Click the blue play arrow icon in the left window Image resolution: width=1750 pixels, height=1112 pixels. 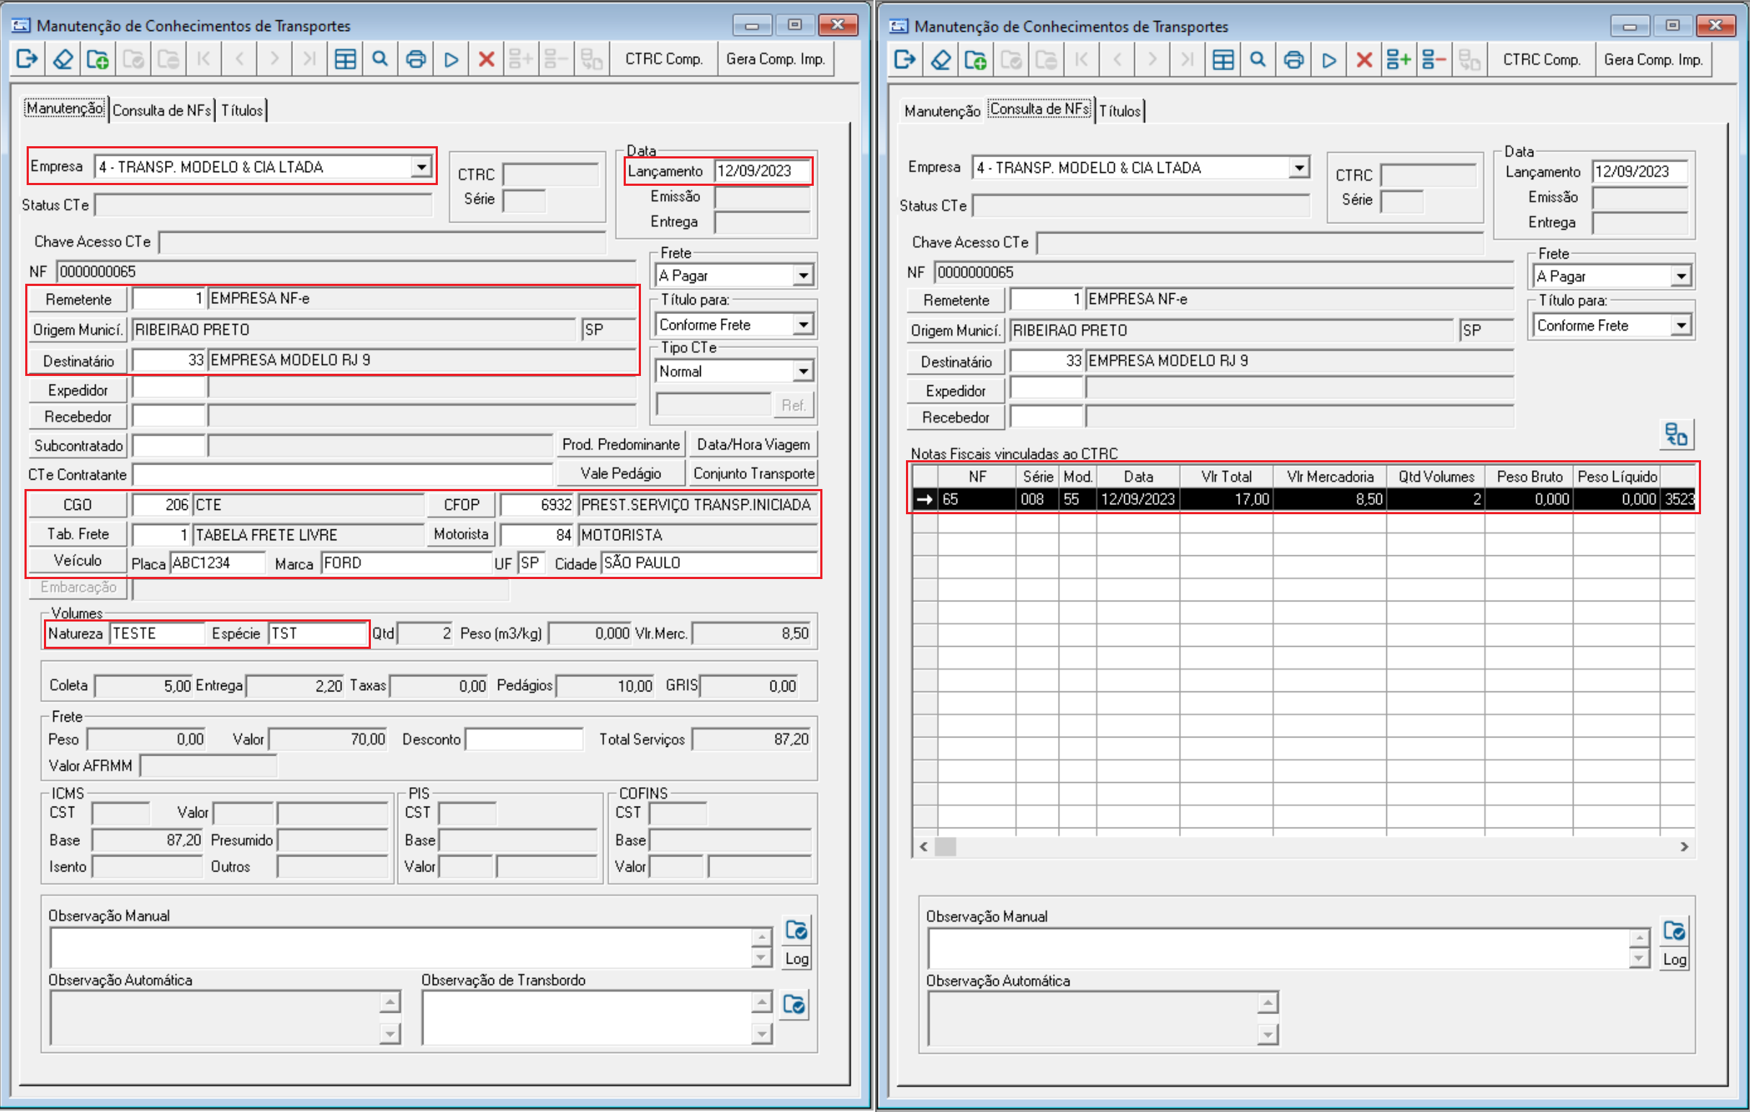point(452,59)
